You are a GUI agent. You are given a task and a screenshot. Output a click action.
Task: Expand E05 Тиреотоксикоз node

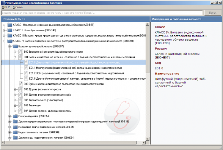[x=15, y=100]
